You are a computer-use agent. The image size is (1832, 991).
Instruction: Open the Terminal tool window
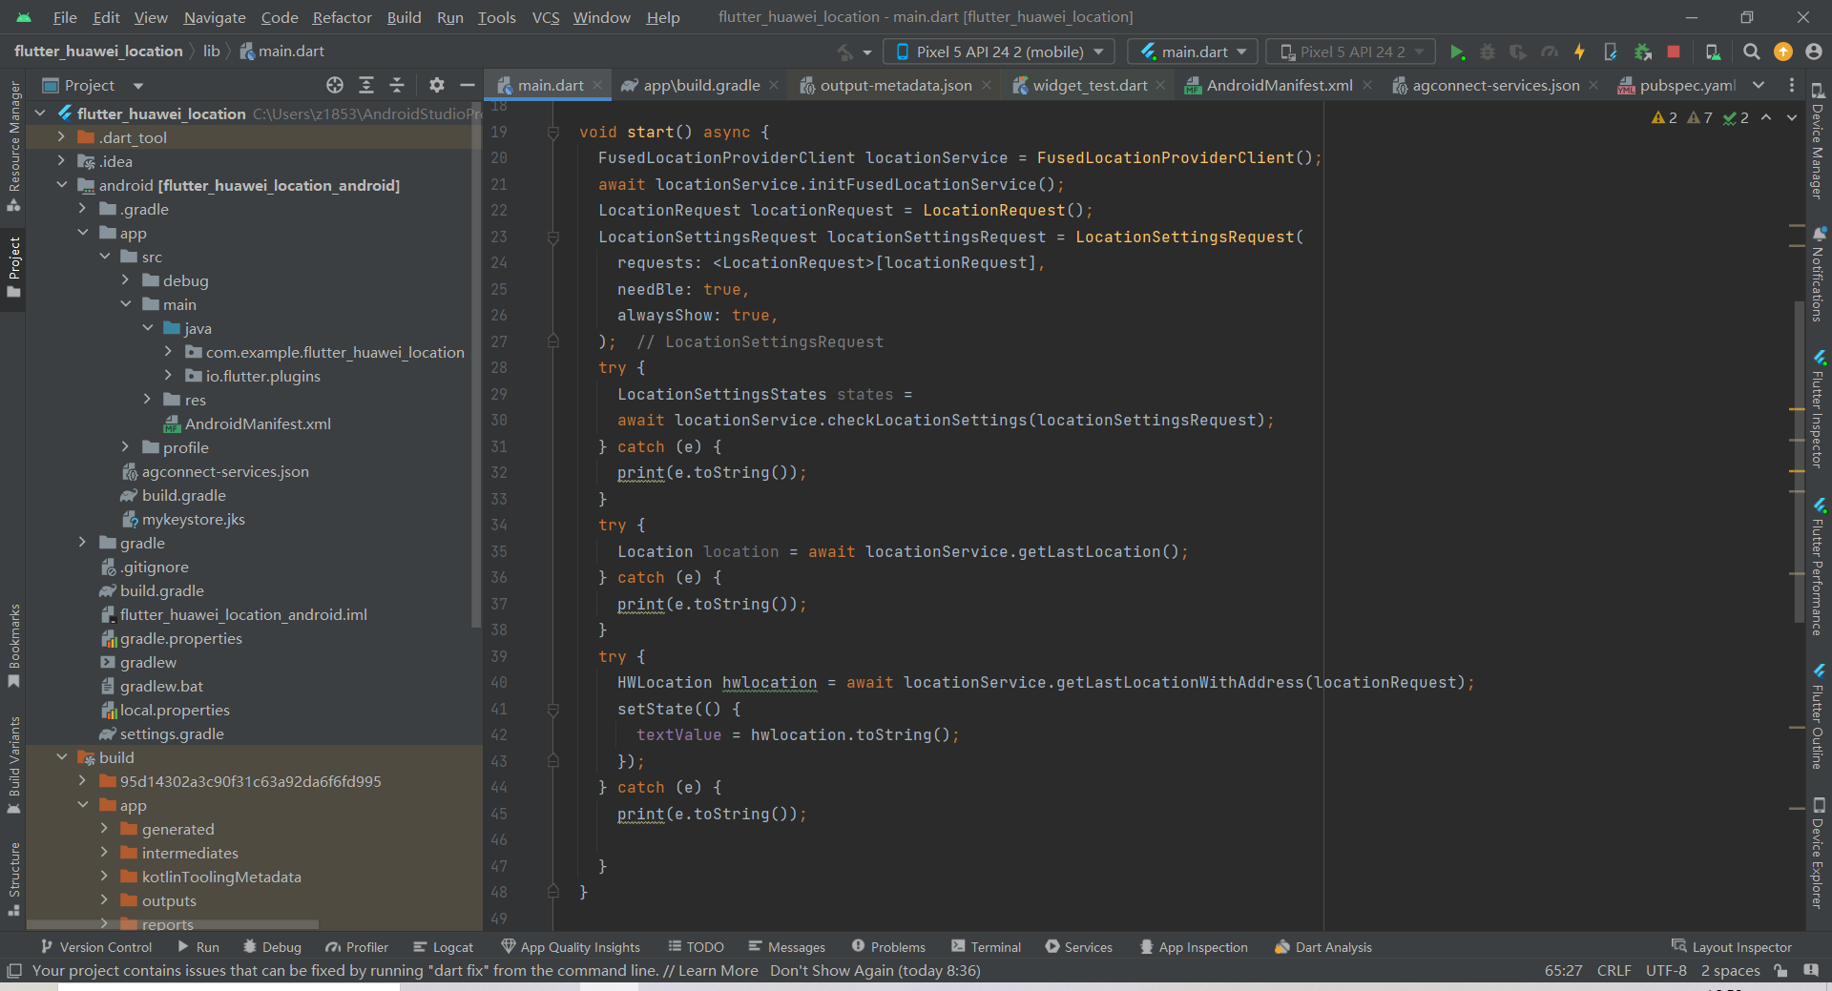tap(986, 947)
